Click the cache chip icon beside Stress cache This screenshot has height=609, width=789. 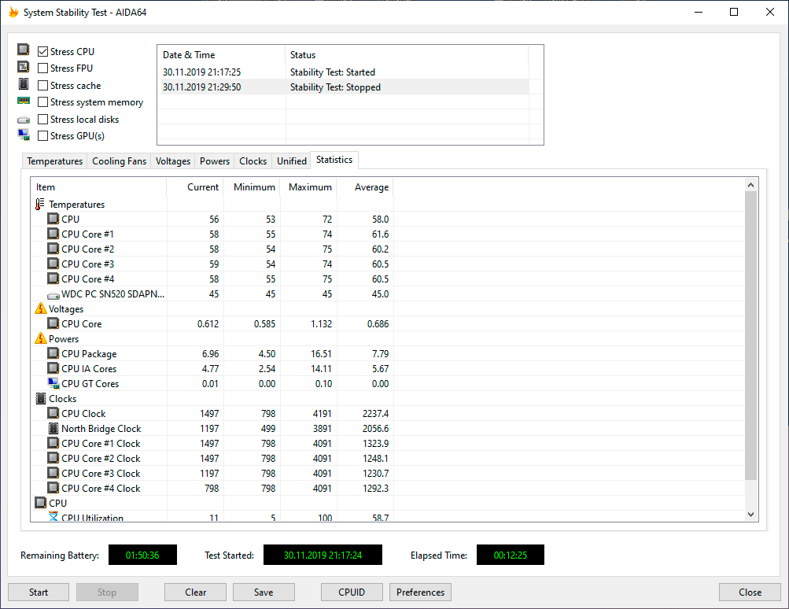click(23, 83)
